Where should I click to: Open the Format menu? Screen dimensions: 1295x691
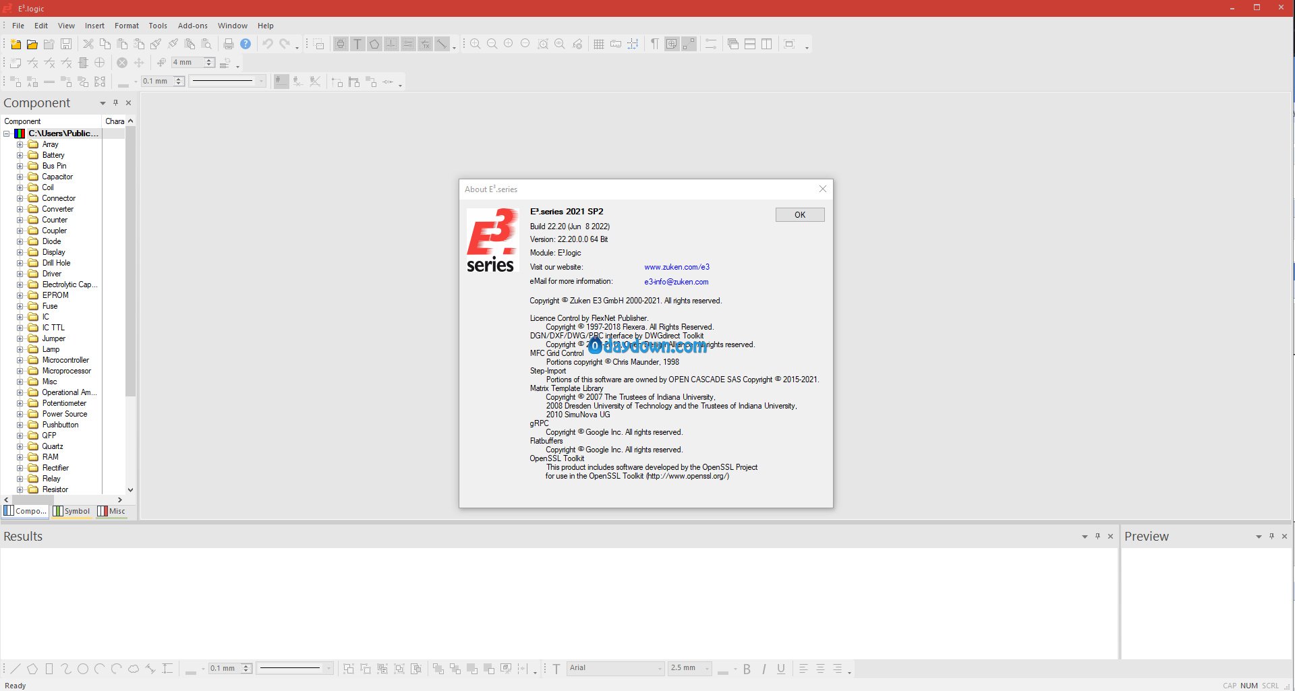(127, 26)
